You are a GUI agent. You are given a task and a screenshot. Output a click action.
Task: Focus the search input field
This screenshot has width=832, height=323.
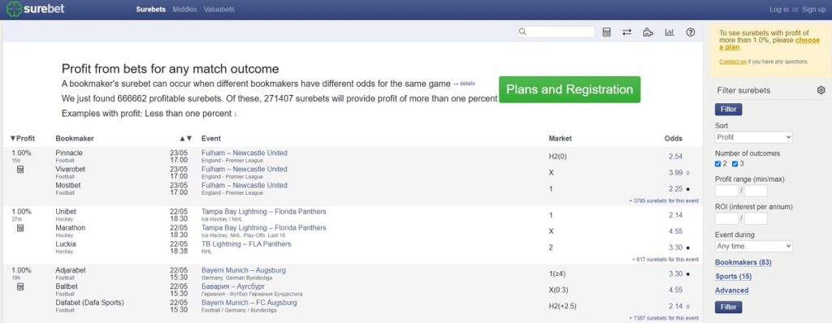[557, 32]
